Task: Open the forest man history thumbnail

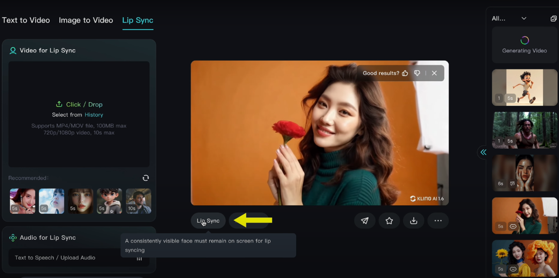Action: coord(524,130)
